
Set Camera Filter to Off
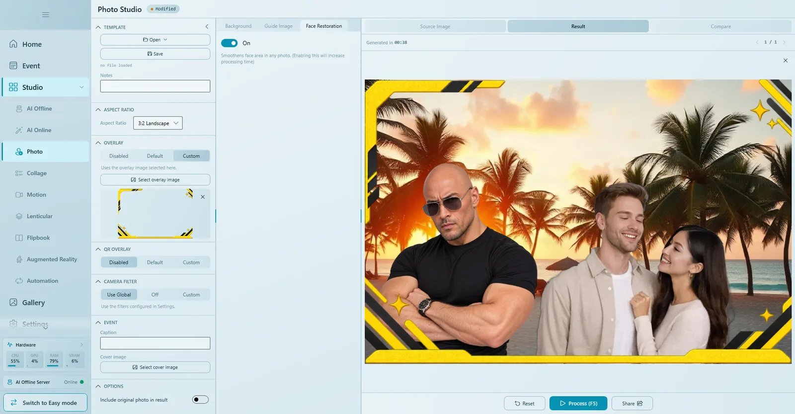click(x=155, y=295)
